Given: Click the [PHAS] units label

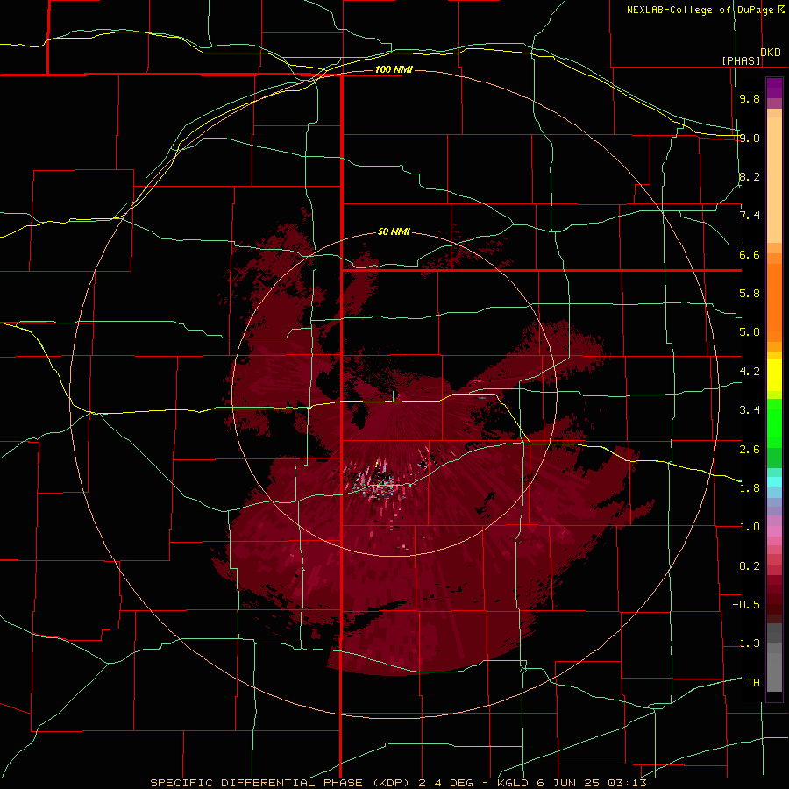Looking at the screenshot, I should tap(741, 60).
